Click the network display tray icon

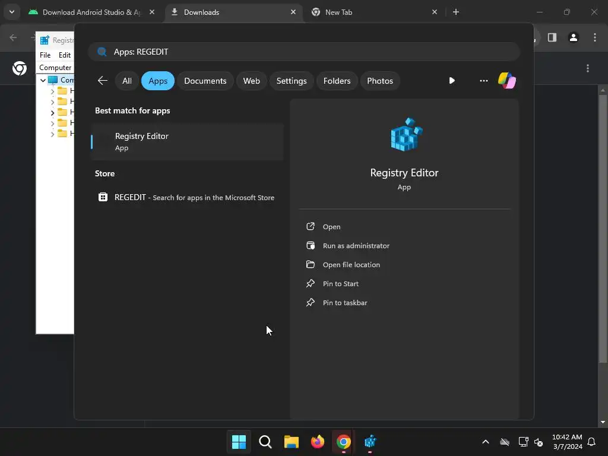[x=524, y=442]
